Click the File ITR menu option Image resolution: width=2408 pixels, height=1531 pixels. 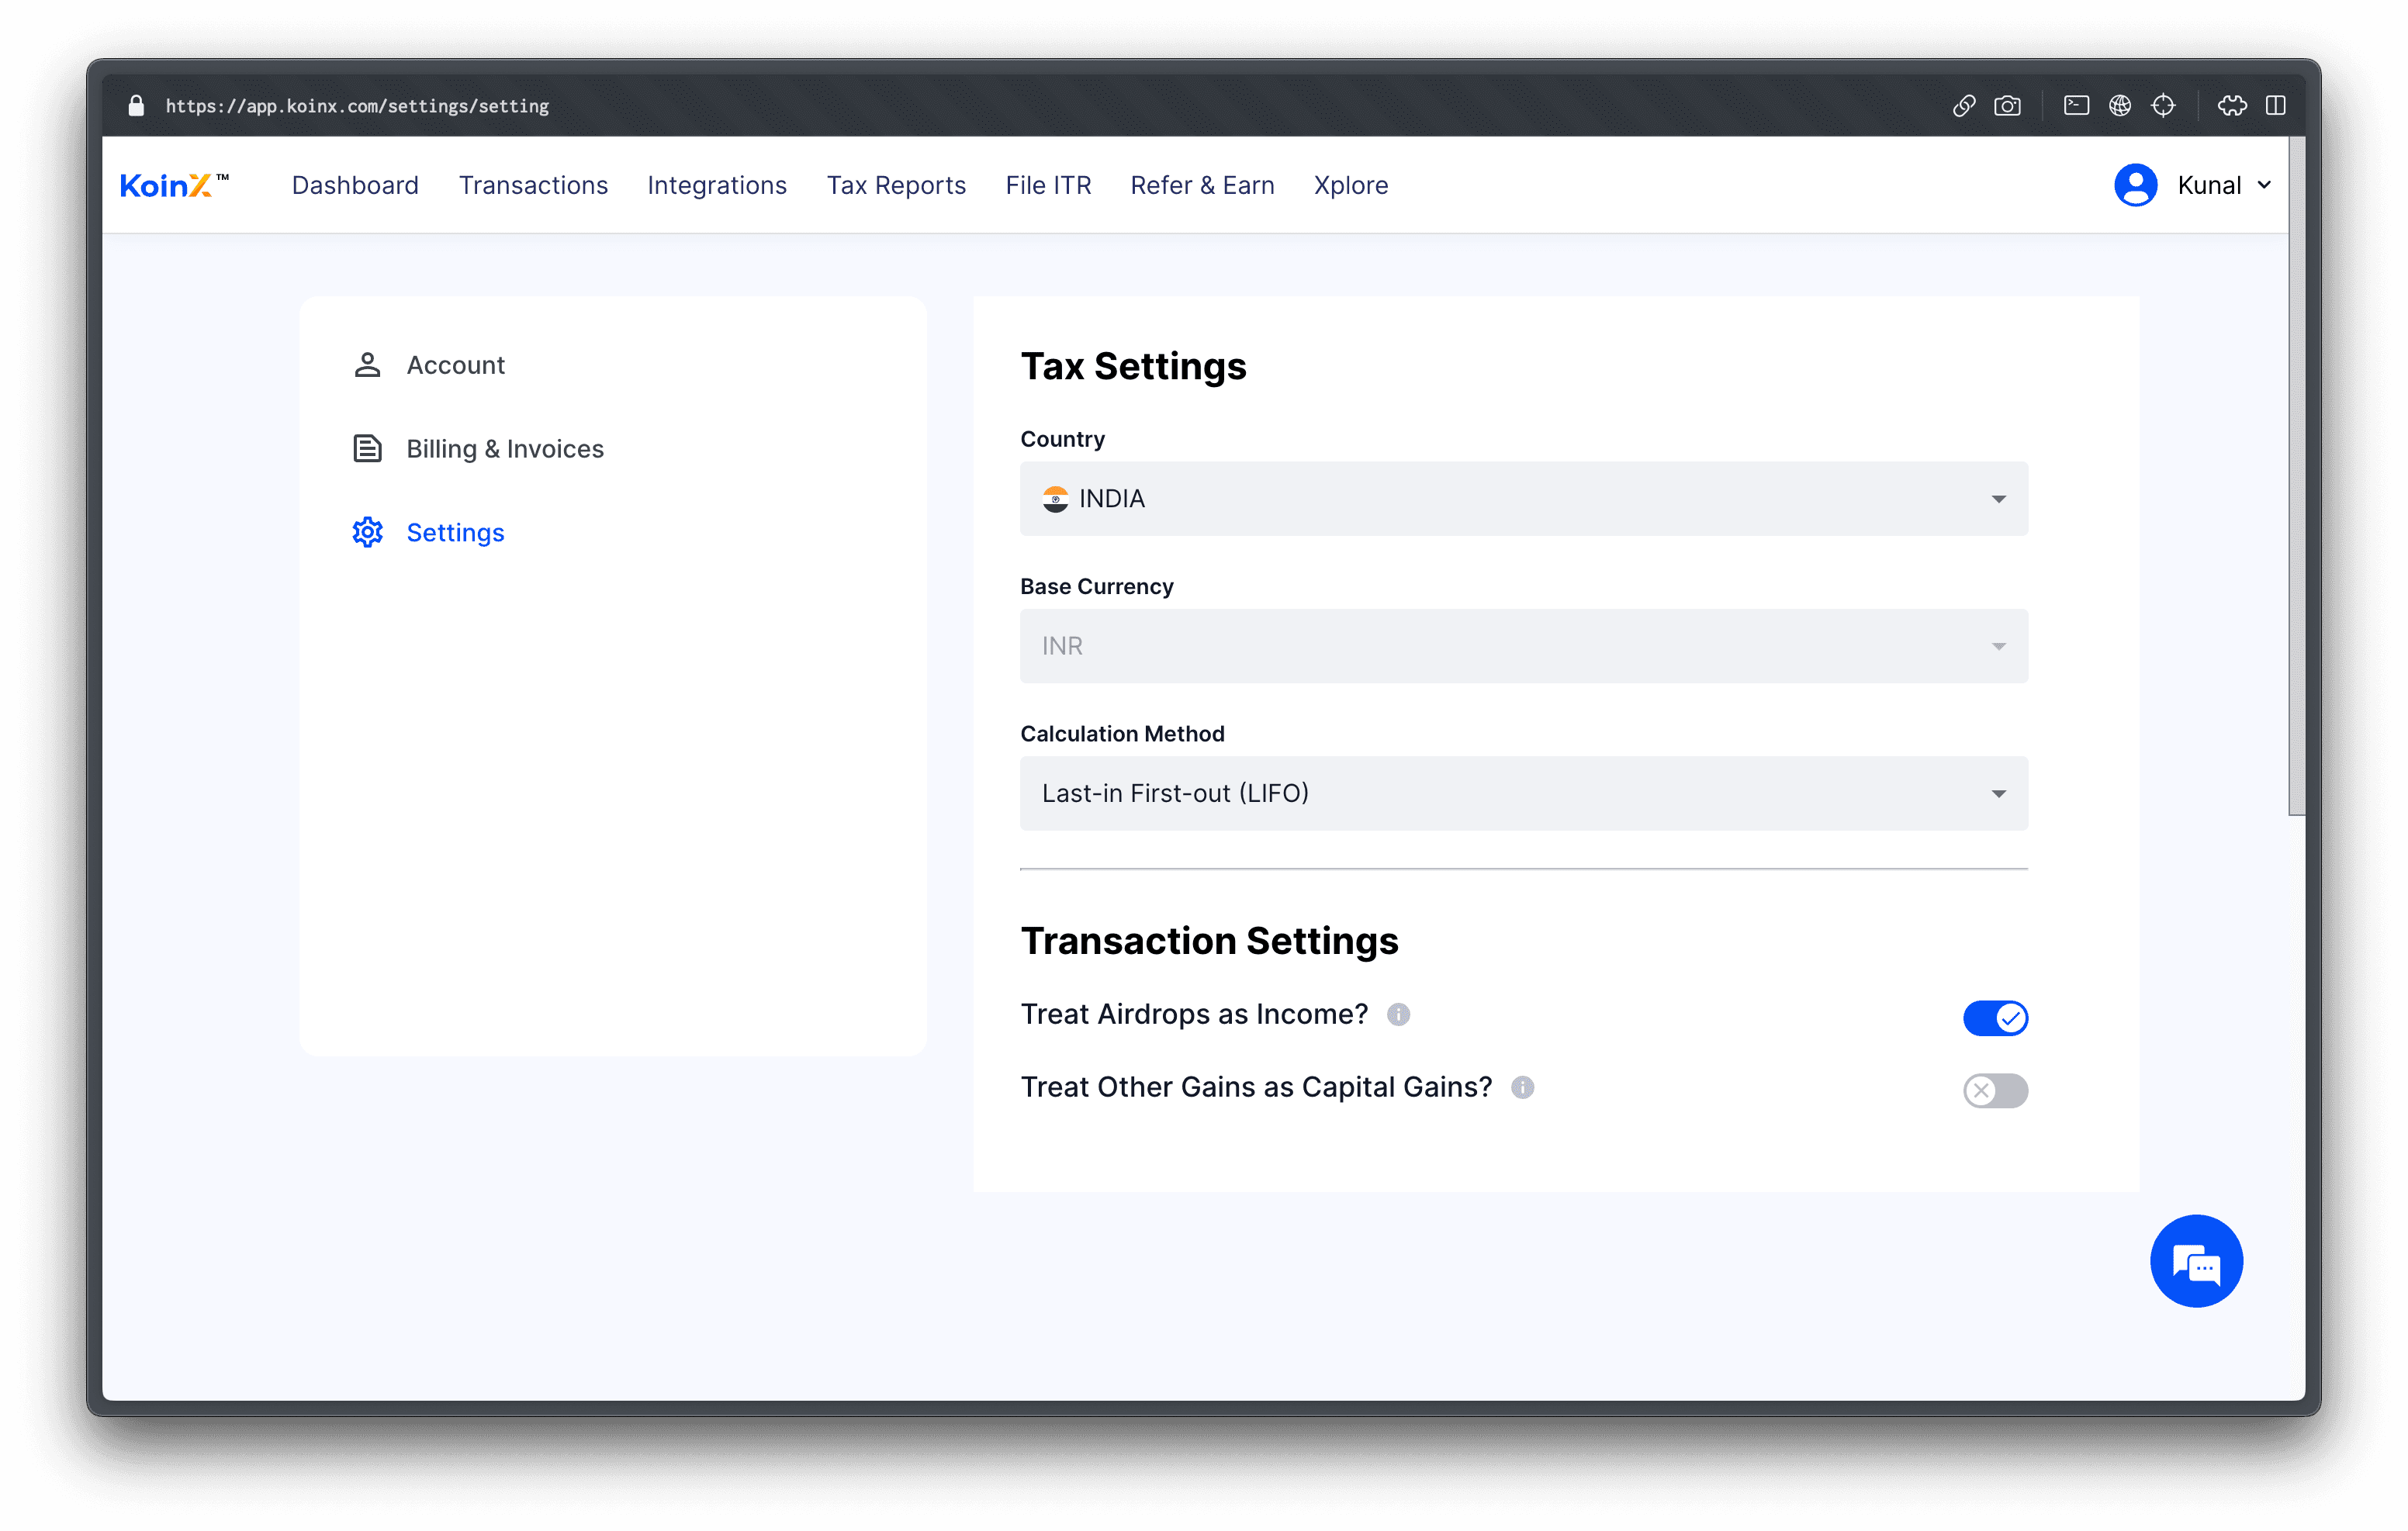[1048, 184]
